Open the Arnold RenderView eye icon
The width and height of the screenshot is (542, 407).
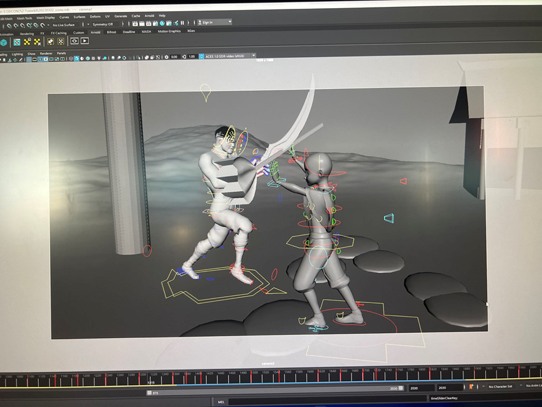pos(75,41)
